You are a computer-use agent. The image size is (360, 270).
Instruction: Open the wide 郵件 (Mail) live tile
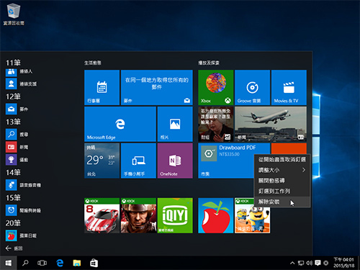tap(157, 87)
